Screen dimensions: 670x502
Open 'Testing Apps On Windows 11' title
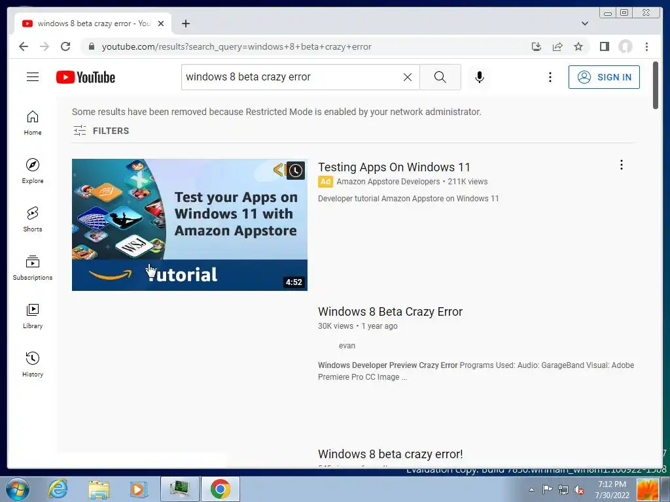click(x=393, y=167)
